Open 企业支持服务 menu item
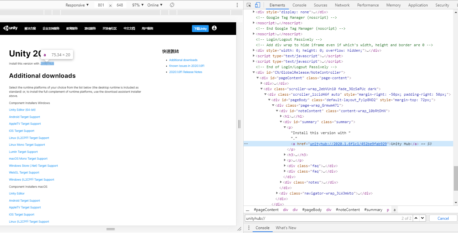458x233 pixels. (x=51, y=28)
